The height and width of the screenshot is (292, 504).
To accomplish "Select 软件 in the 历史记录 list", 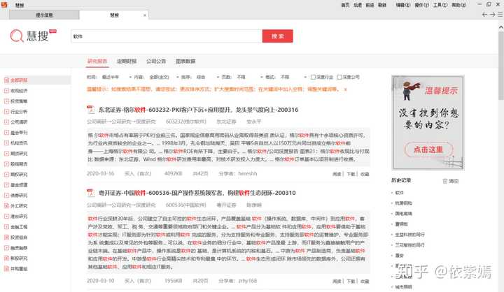I will 399,193.
